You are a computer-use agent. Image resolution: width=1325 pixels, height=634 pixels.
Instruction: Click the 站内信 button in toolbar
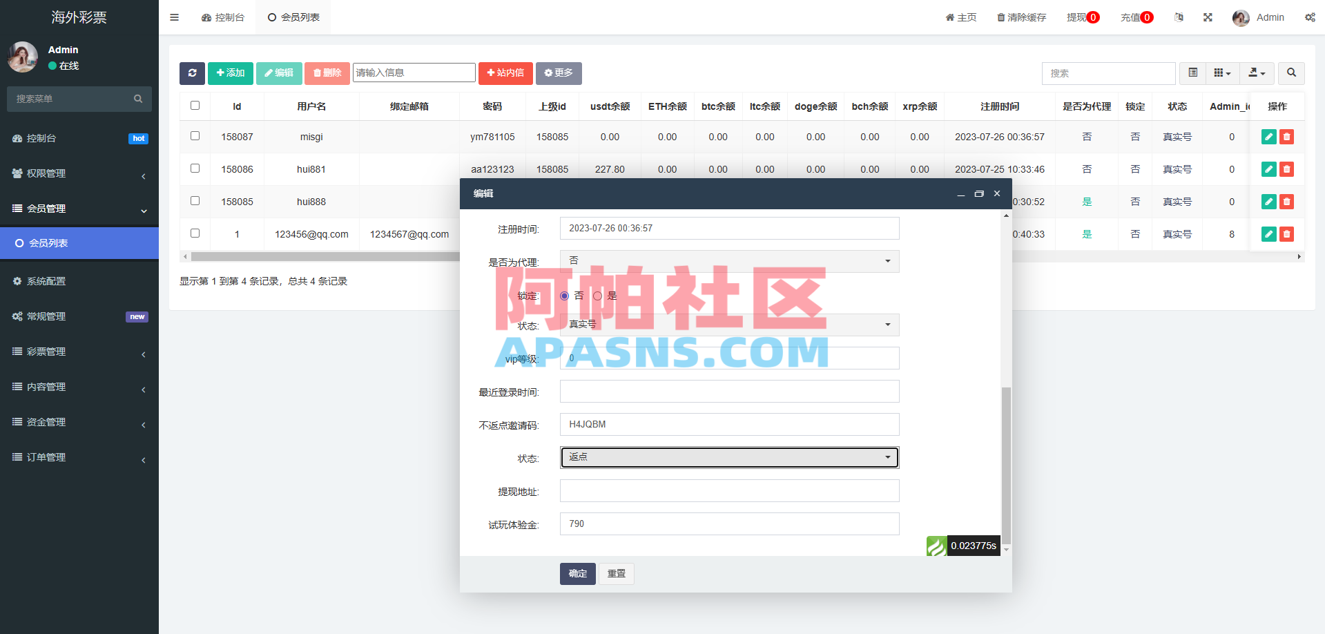[x=505, y=73]
